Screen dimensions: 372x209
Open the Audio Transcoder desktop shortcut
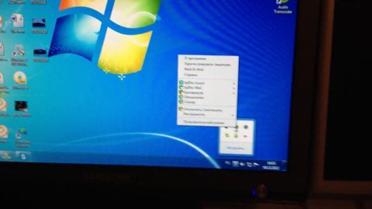click(x=282, y=7)
